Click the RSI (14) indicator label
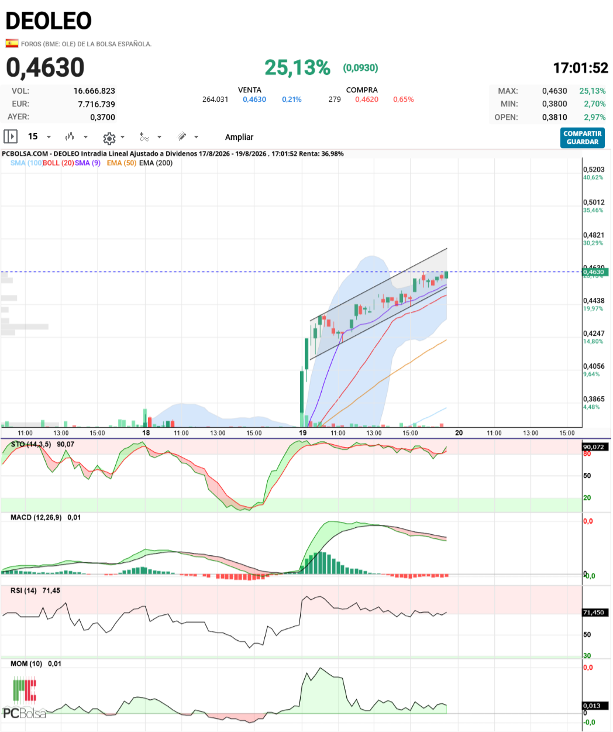 (x=23, y=590)
